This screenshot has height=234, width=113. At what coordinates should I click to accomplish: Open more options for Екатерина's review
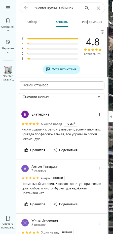(x=100, y=114)
